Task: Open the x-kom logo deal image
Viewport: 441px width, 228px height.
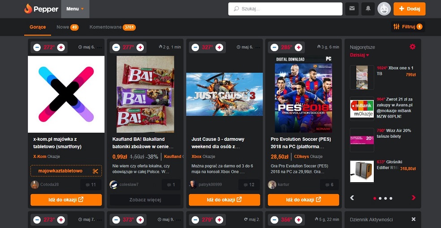Action: coord(66,94)
